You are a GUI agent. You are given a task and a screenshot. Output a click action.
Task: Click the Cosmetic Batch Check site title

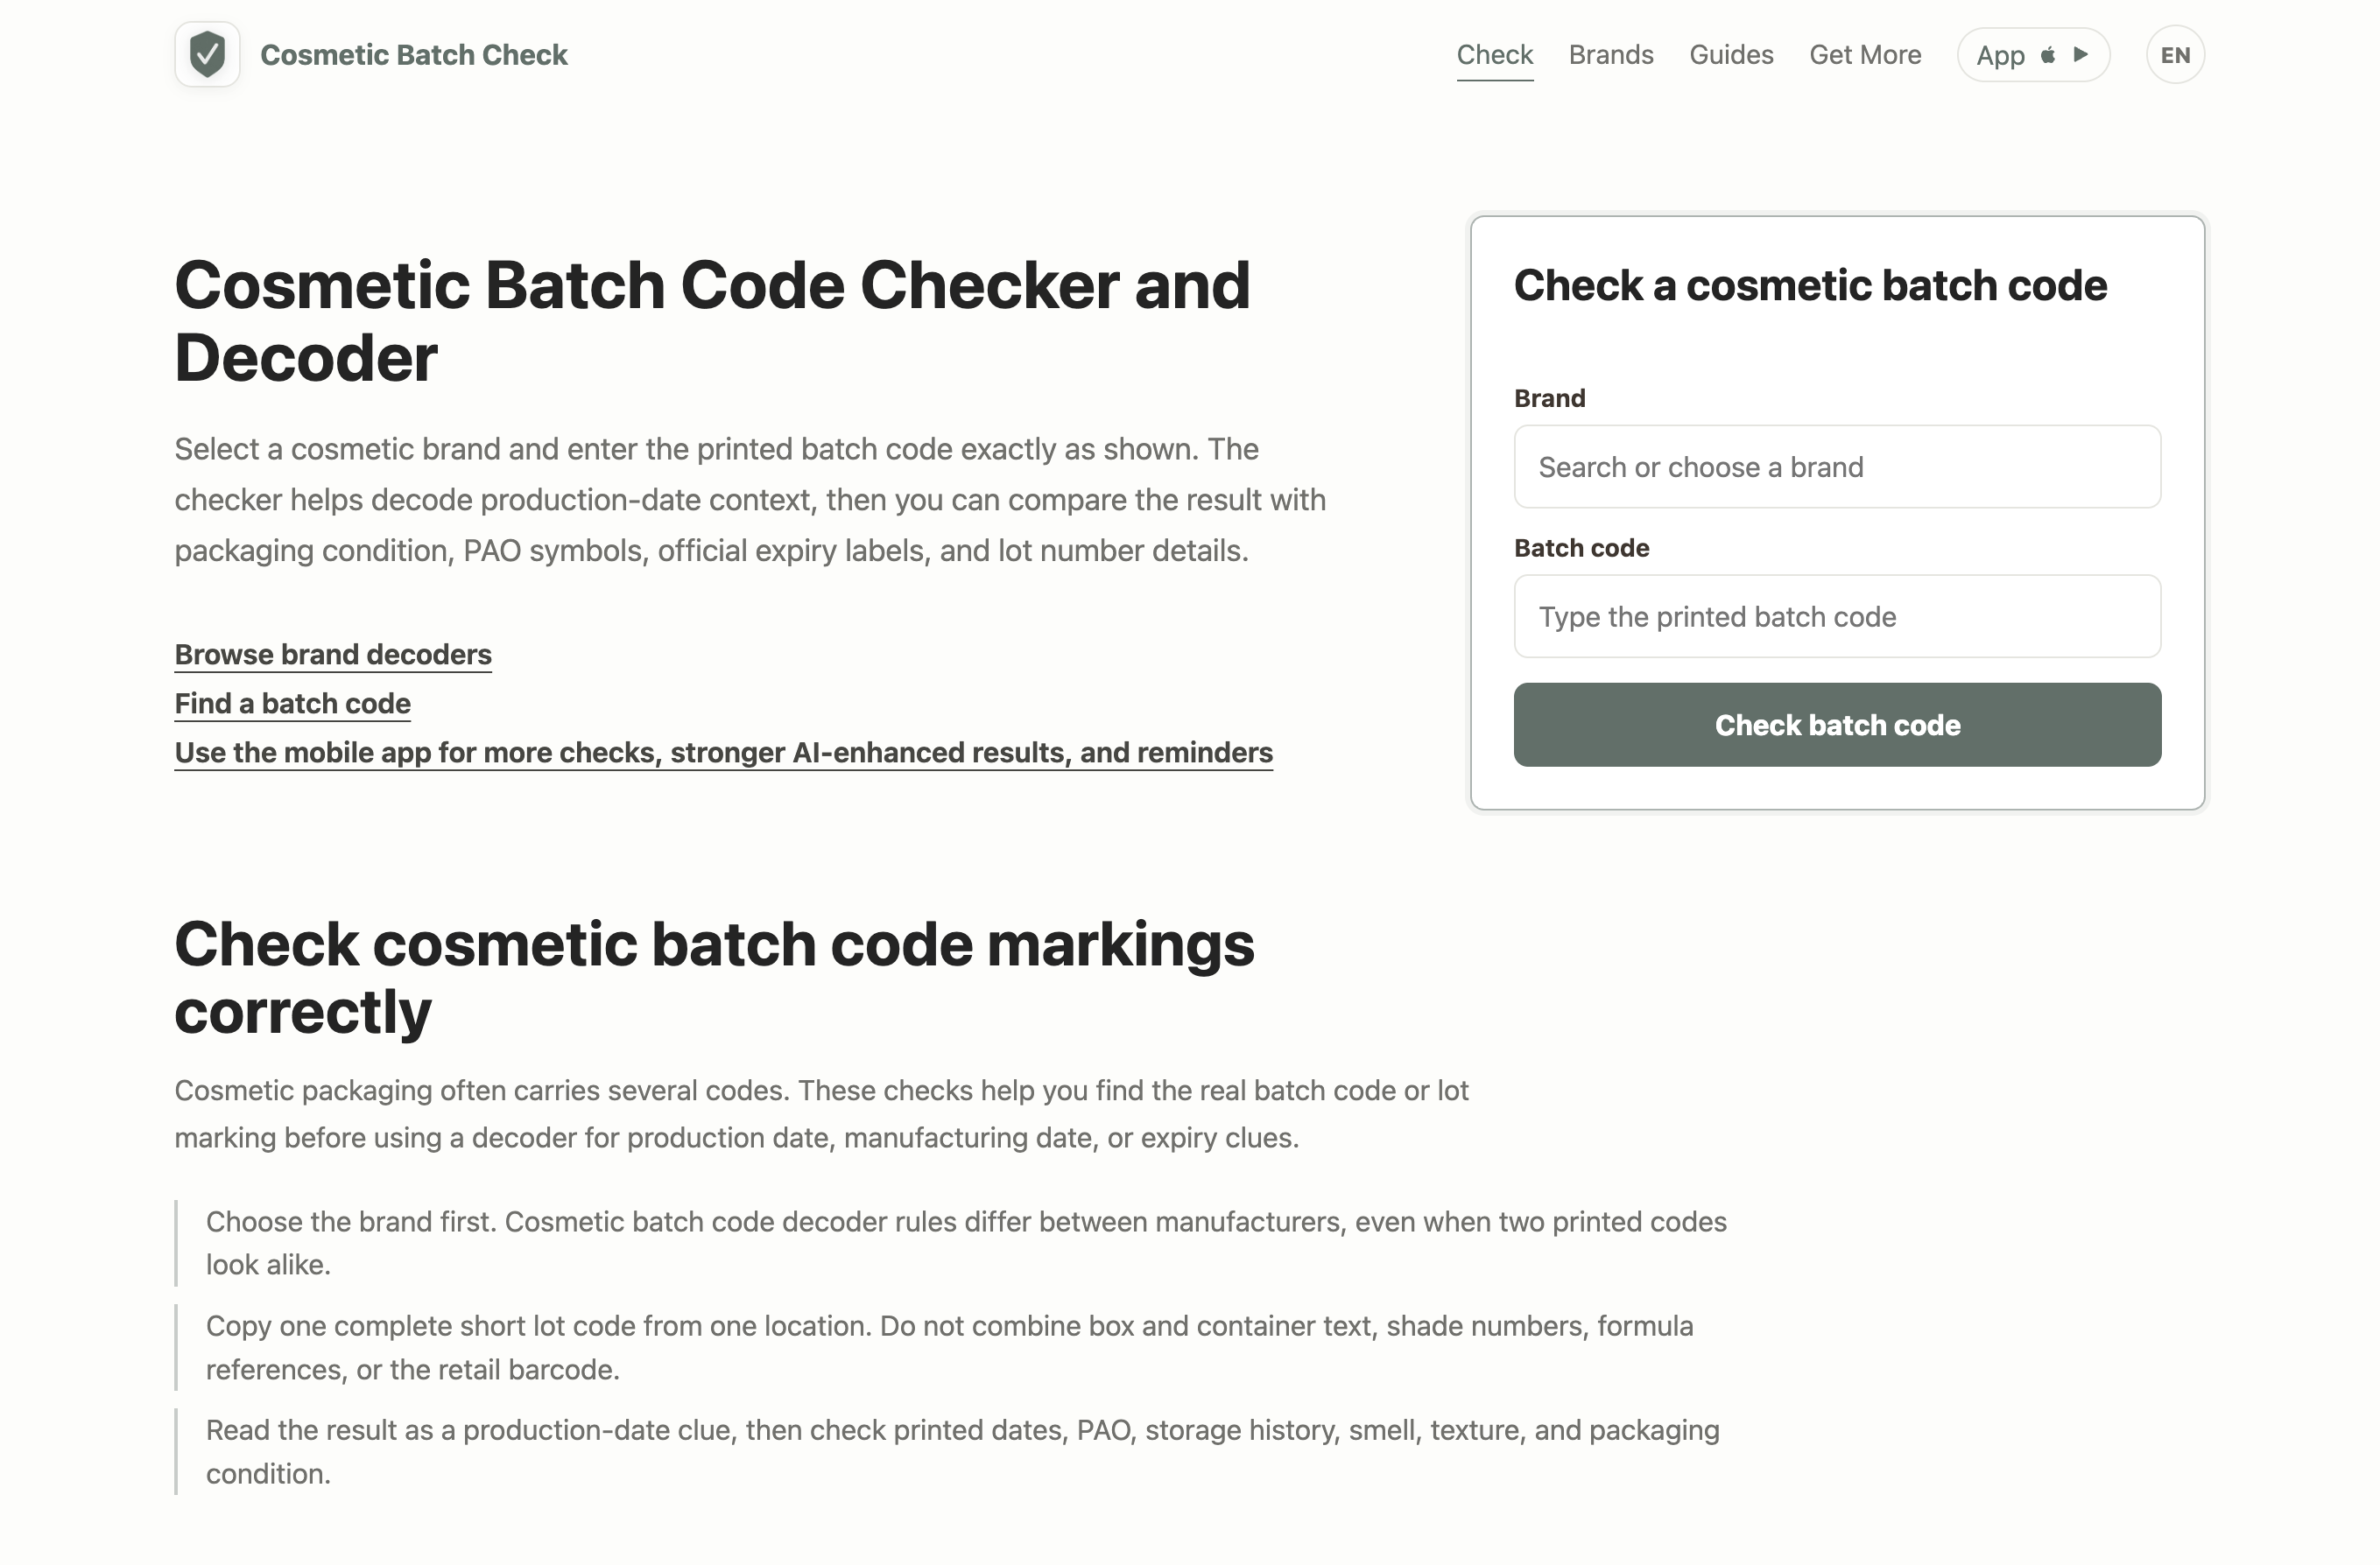point(413,55)
